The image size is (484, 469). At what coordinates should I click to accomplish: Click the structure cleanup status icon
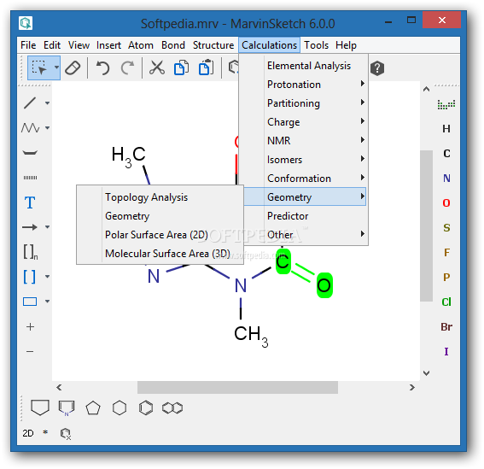click(66, 434)
